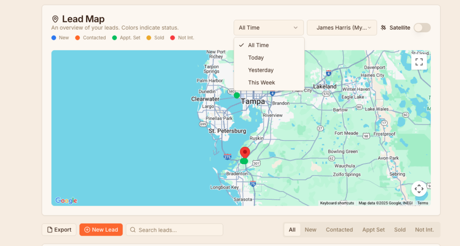Click the map camera controls icon
This screenshot has height=246, width=460.
[x=419, y=189]
